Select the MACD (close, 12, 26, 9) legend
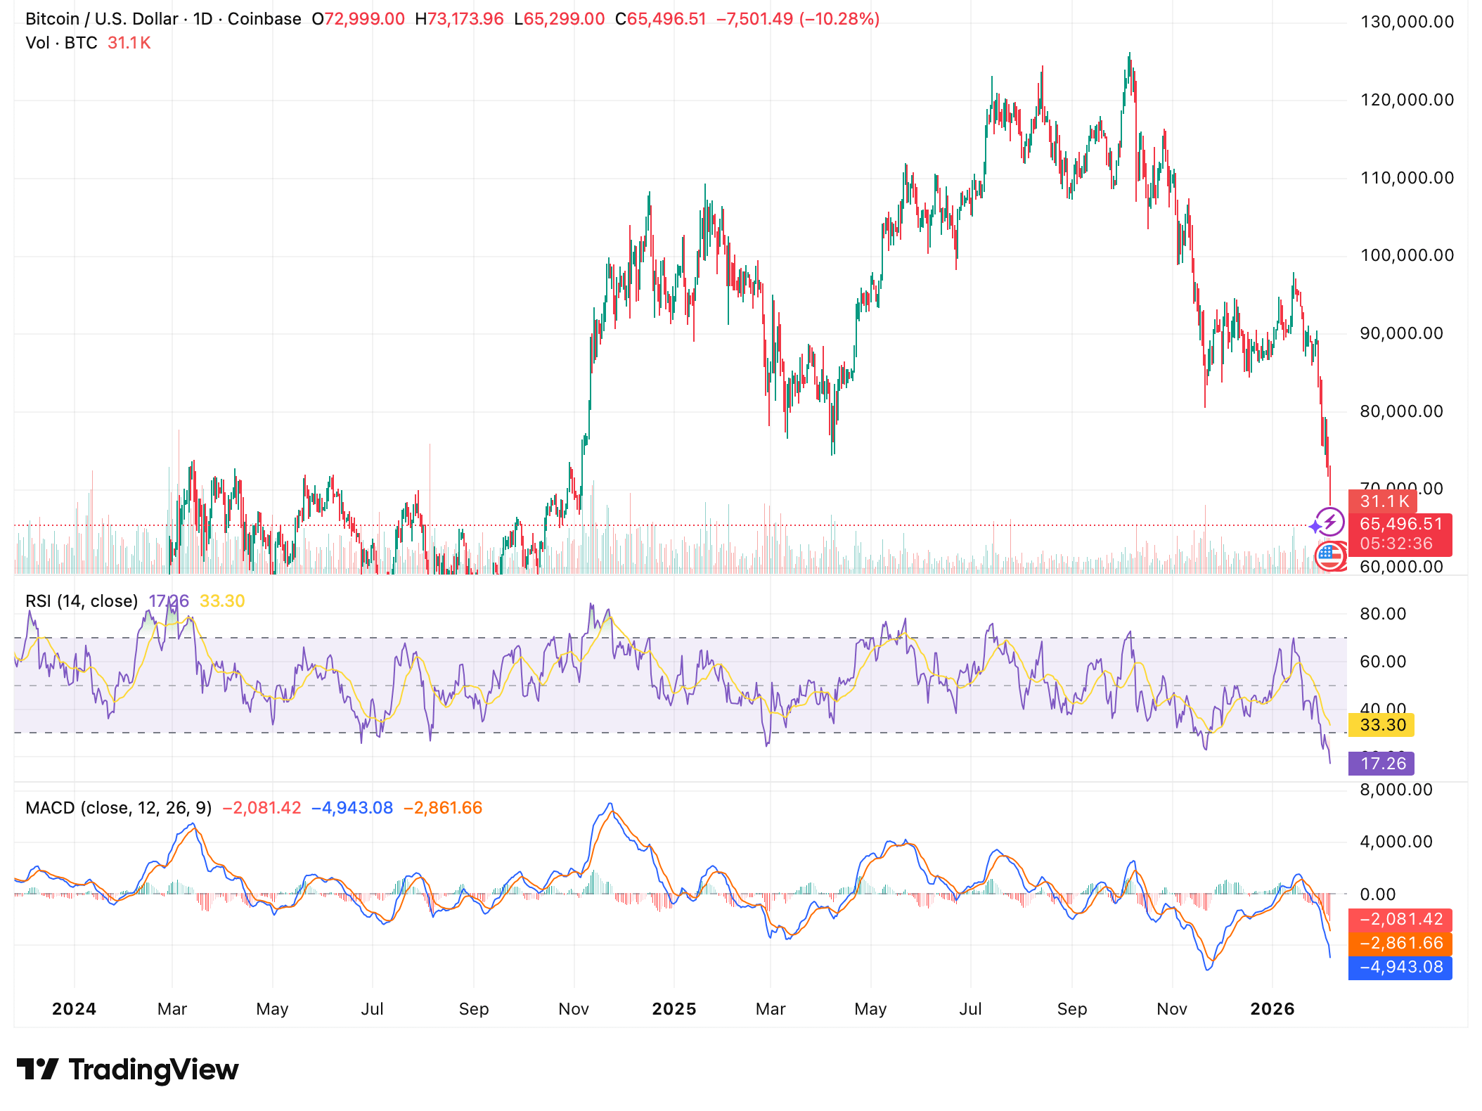 click(118, 808)
